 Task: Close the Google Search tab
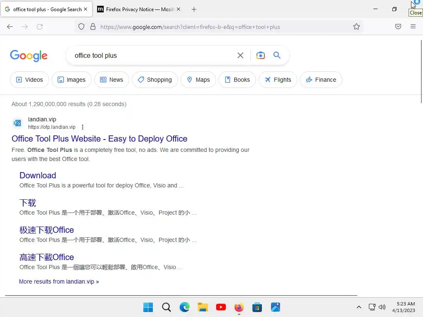point(86,9)
